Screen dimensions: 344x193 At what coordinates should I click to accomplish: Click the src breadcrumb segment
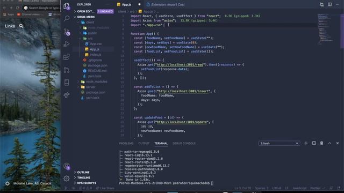(132, 11)
